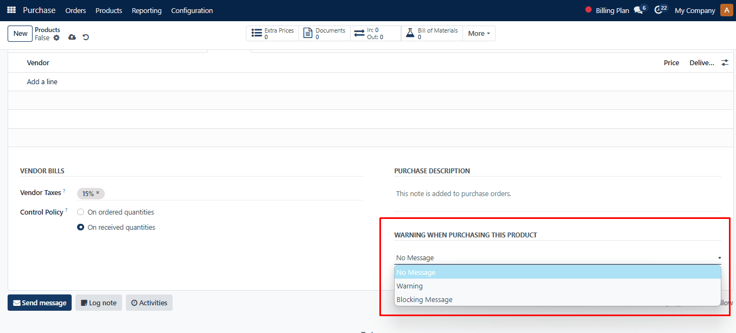
Task: Select On ordered quantities control policy
Action: pyautogui.click(x=81, y=212)
